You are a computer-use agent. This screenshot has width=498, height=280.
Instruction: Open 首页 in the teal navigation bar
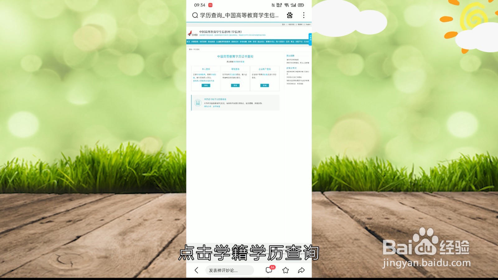[x=188, y=41]
